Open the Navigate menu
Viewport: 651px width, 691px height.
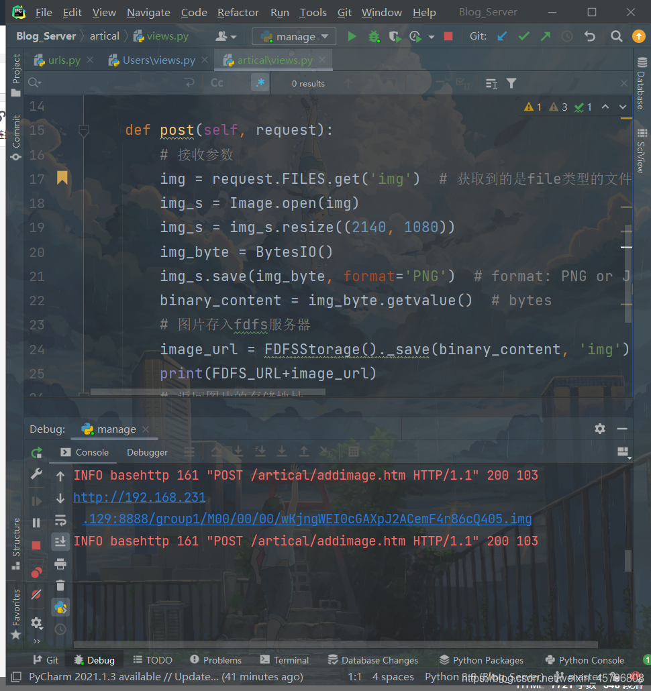(x=148, y=12)
